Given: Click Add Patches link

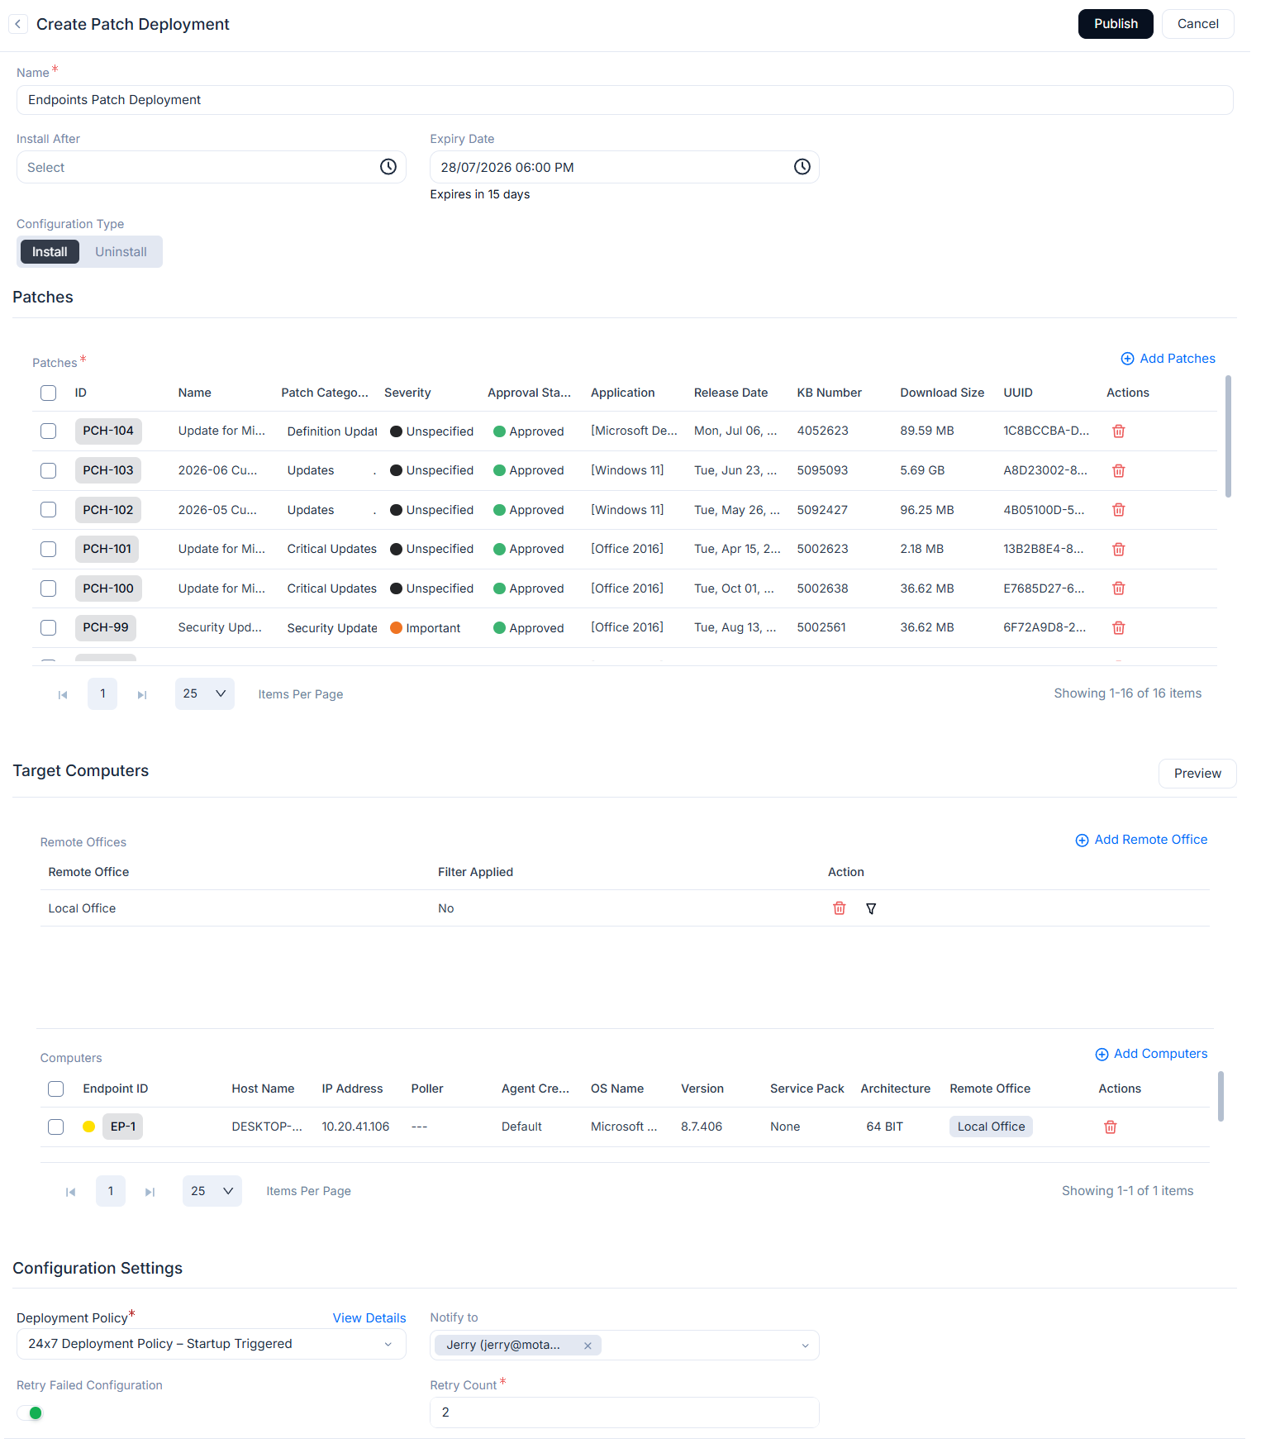Looking at the screenshot, I should (1168, 359).
